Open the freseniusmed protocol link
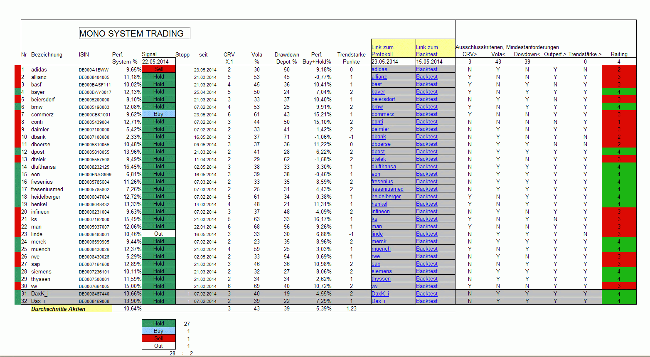 point(387,189)
